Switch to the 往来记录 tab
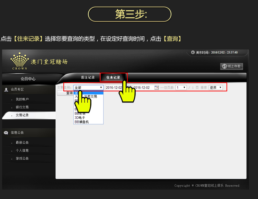This screenshot has width=258, height=199. coord(113,78)
